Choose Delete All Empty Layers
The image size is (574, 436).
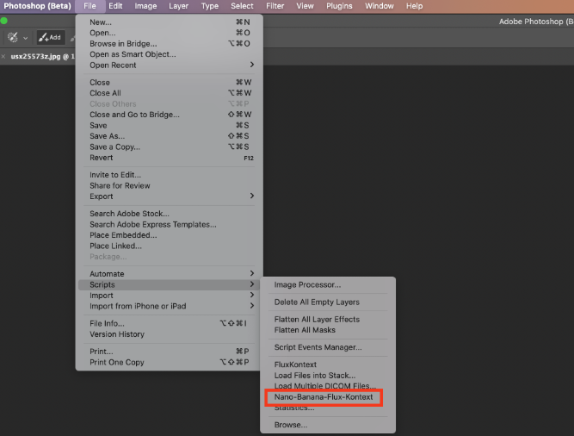point(317,302)
